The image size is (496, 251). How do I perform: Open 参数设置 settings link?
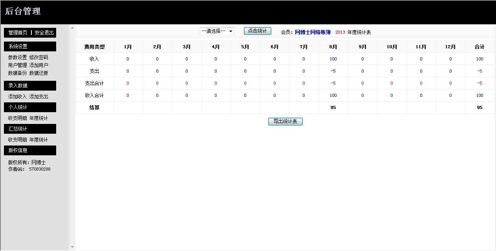pos(17,57)
